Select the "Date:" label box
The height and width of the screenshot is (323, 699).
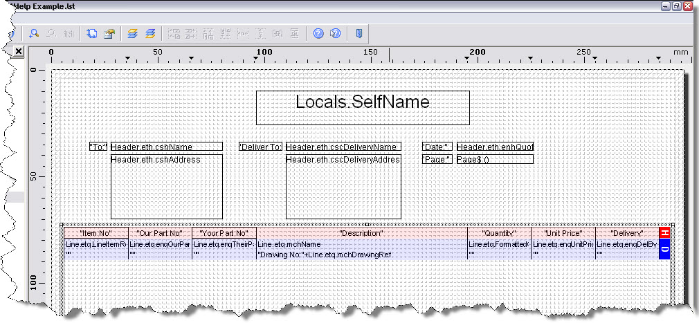(437, 147)
